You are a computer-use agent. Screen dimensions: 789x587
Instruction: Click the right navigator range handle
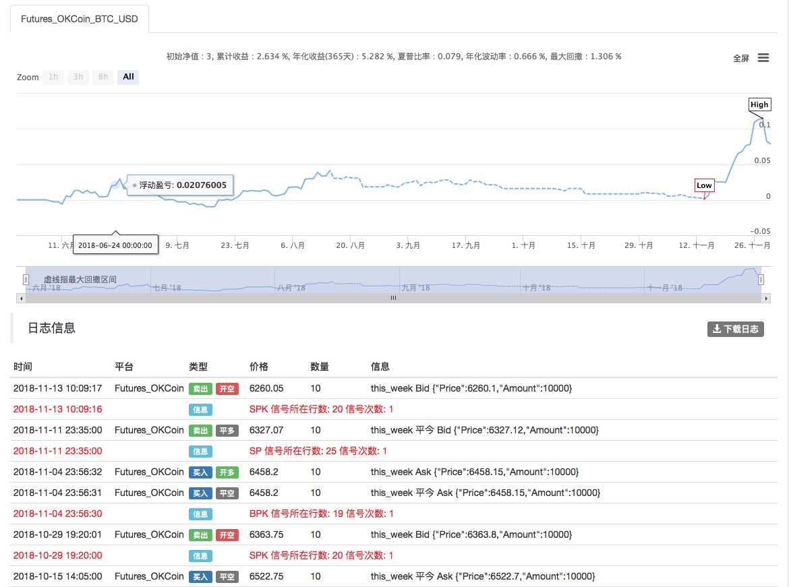(760, 279)
